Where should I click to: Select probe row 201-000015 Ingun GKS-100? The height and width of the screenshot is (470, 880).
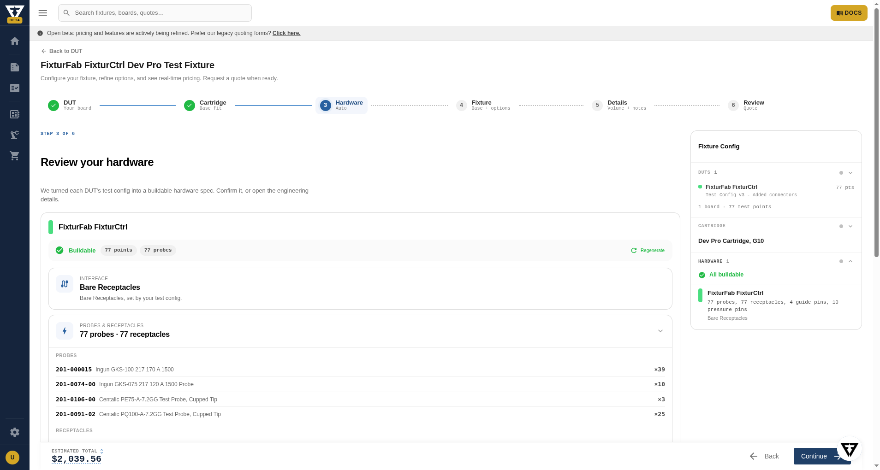tap(360, 370)
